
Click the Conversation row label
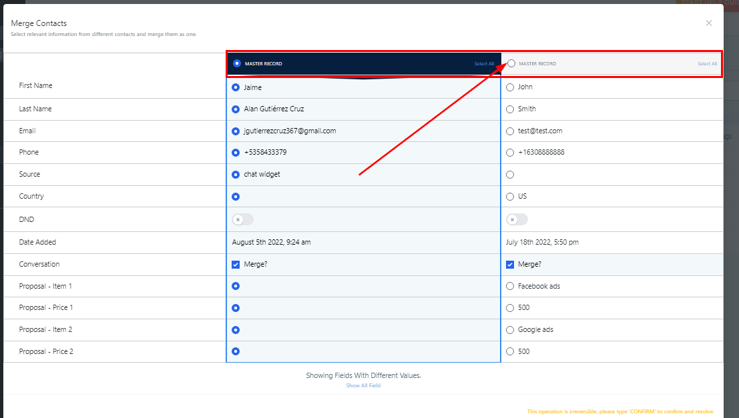[x=39, y=264]
